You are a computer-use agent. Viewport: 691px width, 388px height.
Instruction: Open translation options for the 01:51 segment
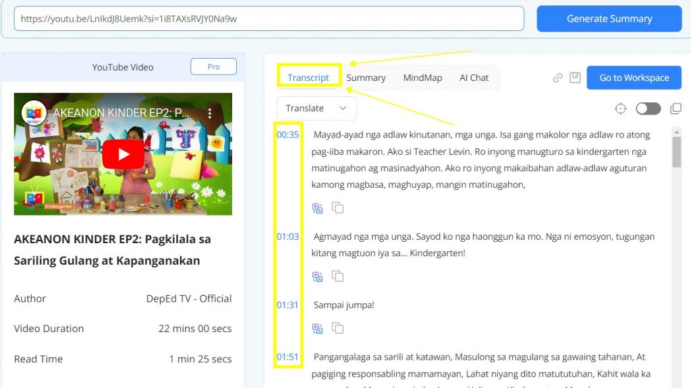pos(318,385)
